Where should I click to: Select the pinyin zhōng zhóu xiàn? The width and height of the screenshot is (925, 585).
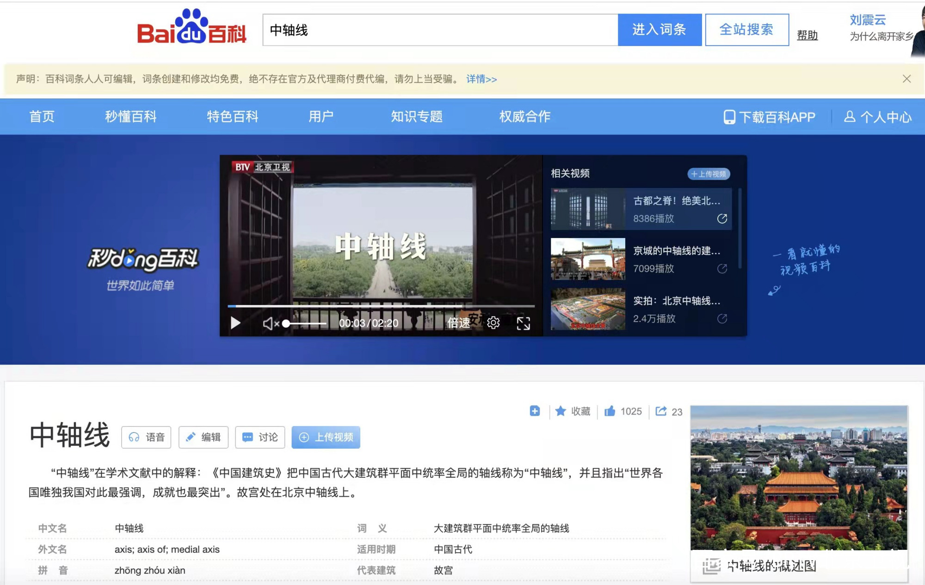click(x=150, y=570)
